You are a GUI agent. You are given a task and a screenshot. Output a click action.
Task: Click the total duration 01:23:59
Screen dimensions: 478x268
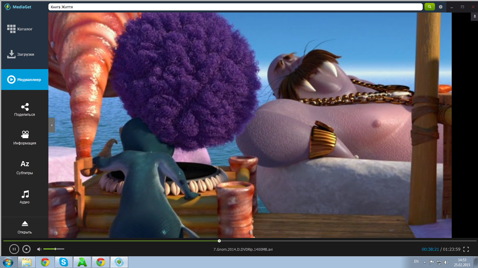(452, 249)
